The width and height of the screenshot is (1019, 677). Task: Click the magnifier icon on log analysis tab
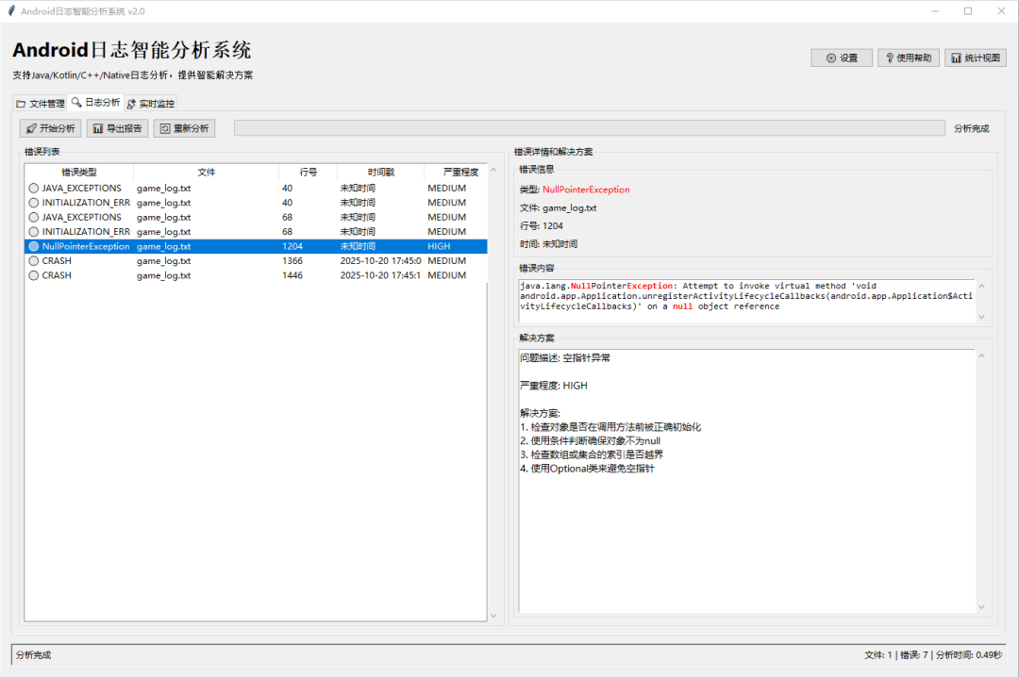click(x=76, y=102)
